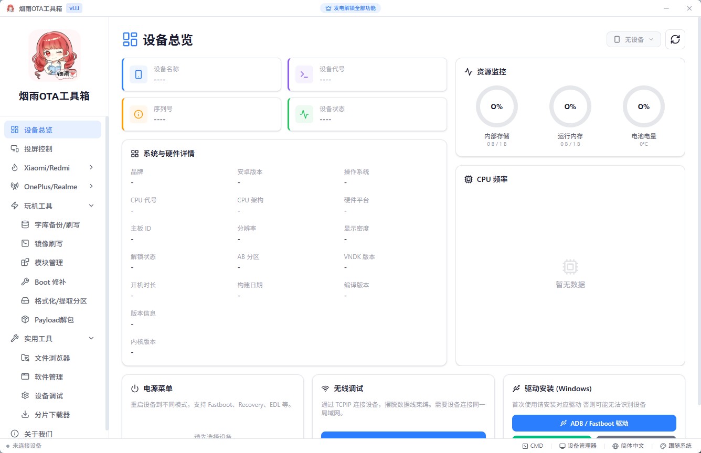Expand the OnePlus/Realme chevron
The height and width of the screenshot is (453, 701).
tap(91, 187)
